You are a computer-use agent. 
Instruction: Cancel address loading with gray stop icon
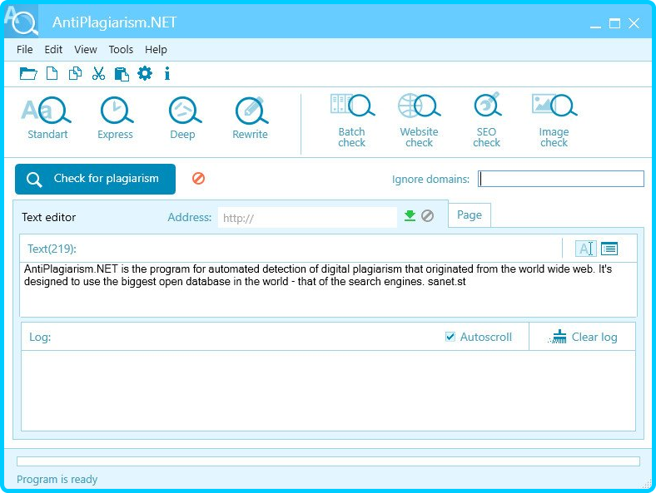[x=427, y=216]
